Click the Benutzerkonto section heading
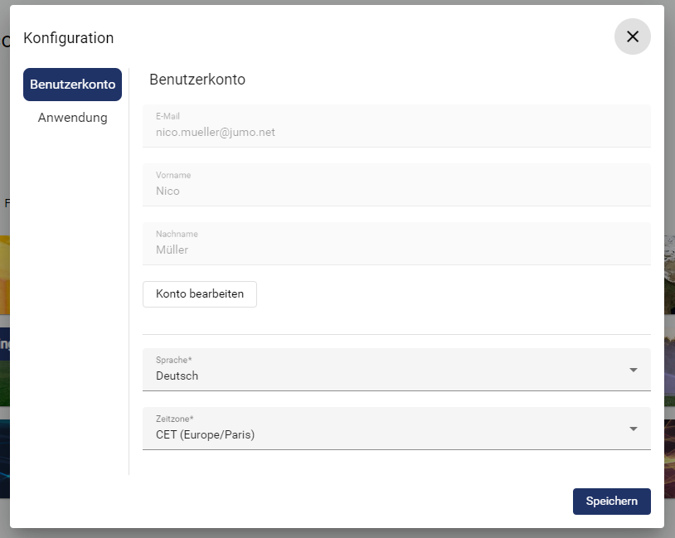The width and height of the screenshot is (675, 538). point(197,80)
